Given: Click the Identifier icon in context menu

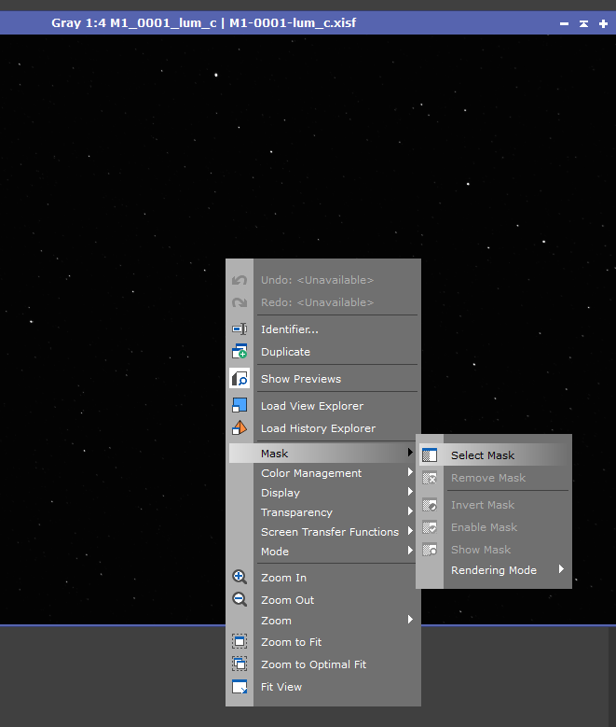Looking at the screenshot, I should pos(240,329).
